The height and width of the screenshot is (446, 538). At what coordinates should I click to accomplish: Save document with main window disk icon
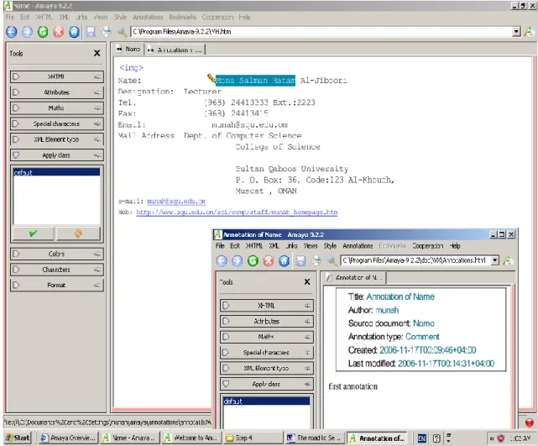[91, 32]
